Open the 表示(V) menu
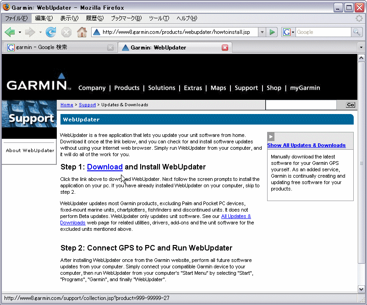The width and height of the screenshot is (367, 305). click(x=69, y=18)
